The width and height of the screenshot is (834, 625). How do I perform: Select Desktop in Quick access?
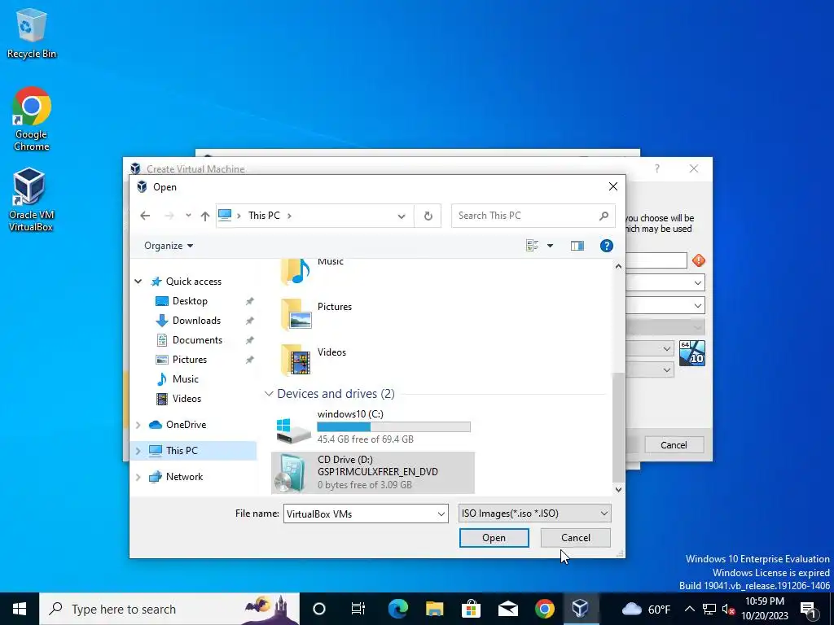coord(189,301)
